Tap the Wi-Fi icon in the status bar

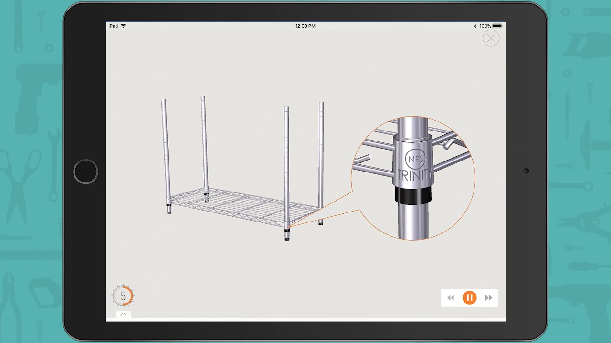pos(123,26)
